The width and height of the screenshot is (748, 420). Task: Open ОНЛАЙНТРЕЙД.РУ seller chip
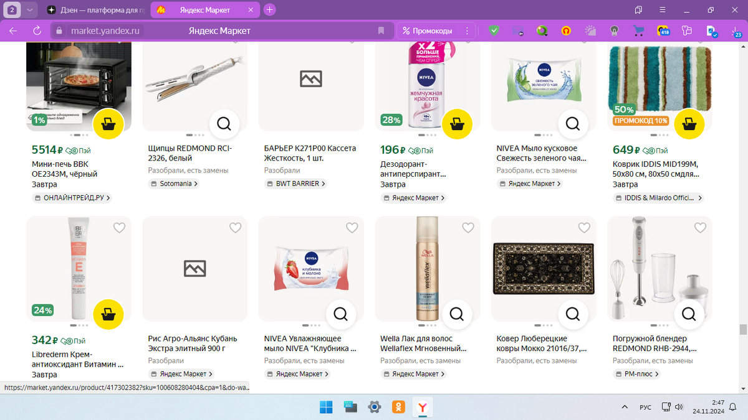(x=72, y=198)
